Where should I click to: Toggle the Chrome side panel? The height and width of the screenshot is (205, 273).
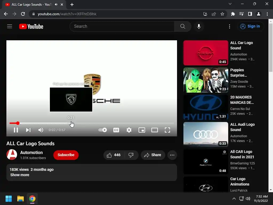click(250, 14)
